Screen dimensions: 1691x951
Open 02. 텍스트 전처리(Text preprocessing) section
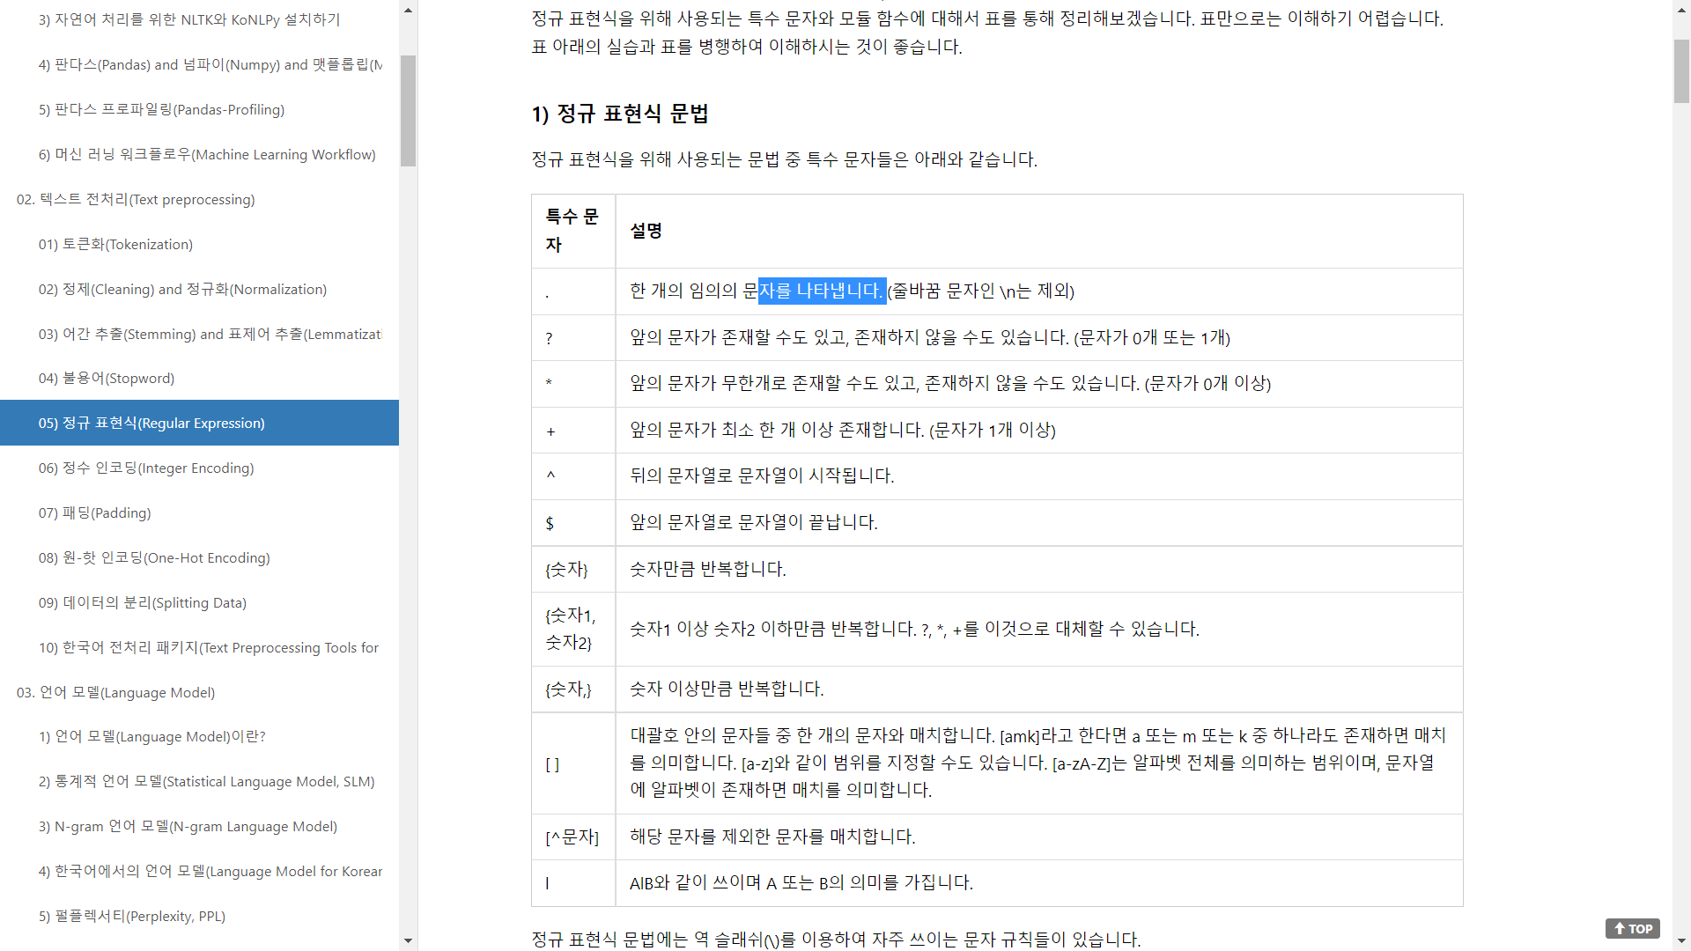(136, 199)
